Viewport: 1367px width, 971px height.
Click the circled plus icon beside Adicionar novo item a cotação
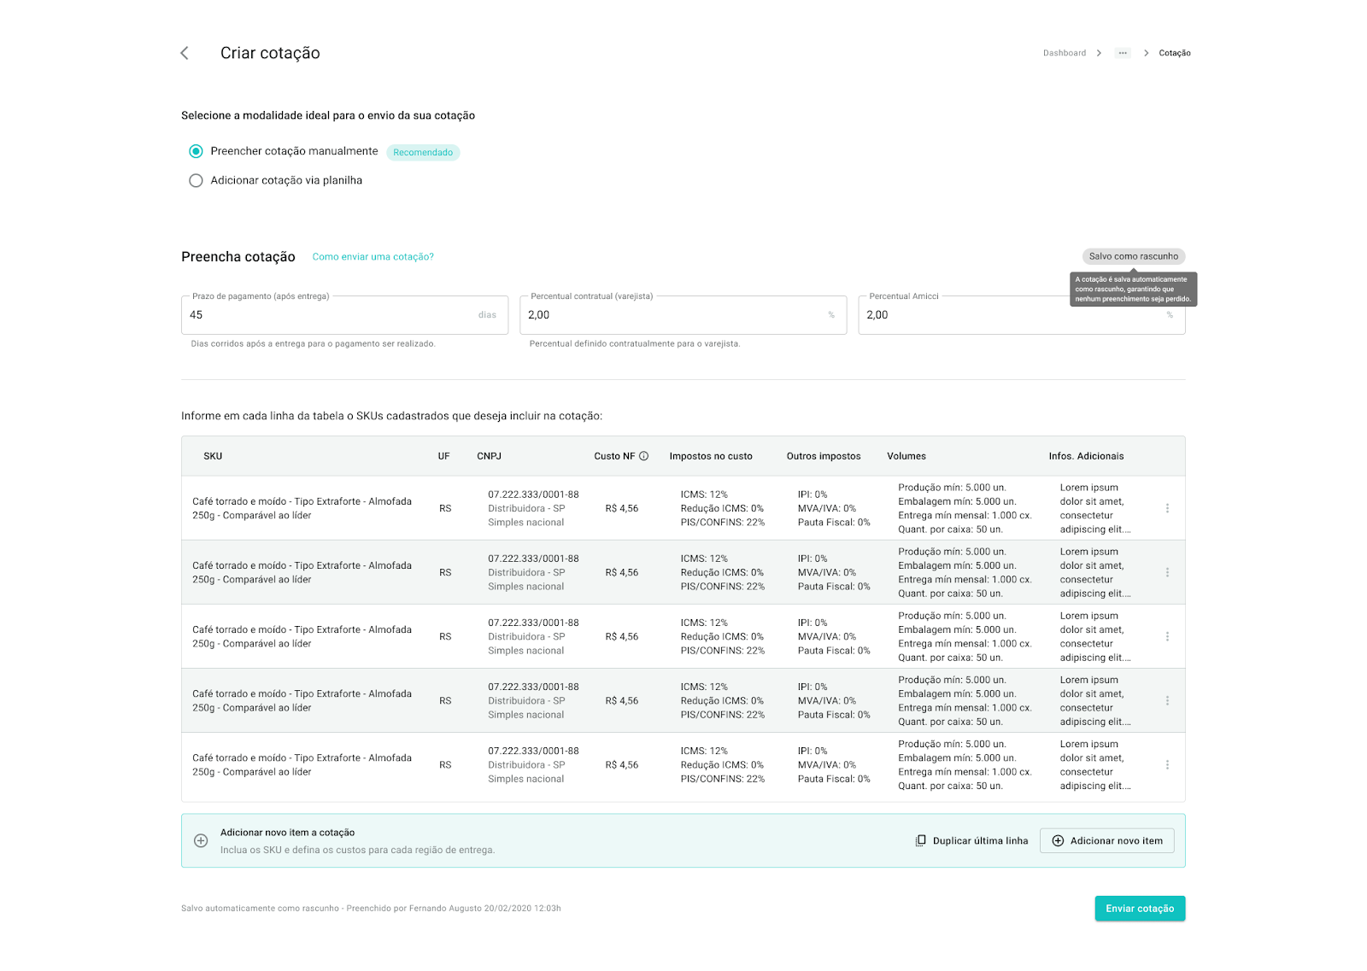[x=201, y=840]
